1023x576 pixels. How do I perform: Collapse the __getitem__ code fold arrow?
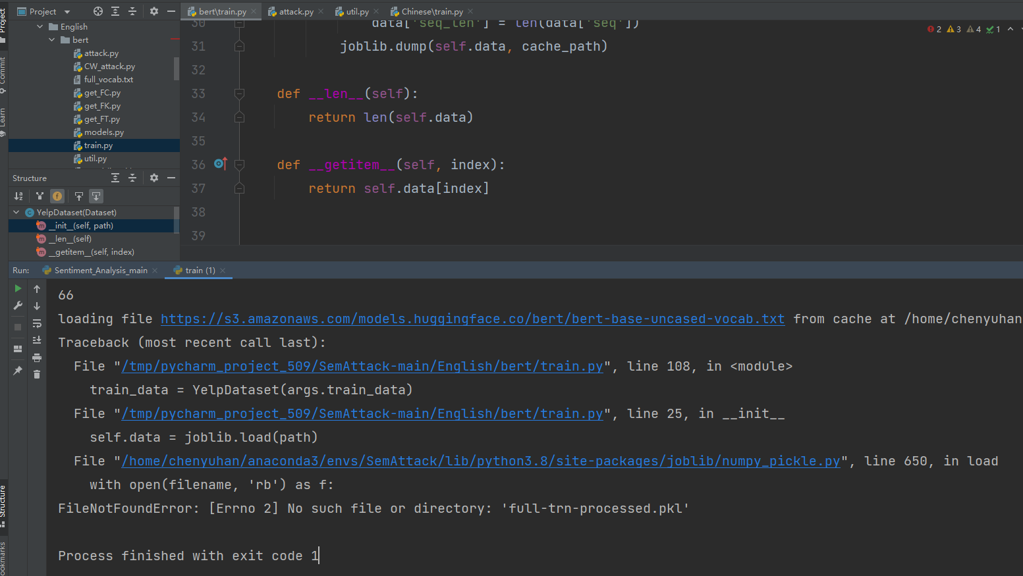[239, 165]
